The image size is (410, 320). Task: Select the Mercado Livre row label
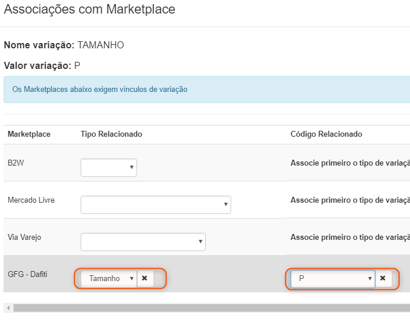tap(31, 200)
